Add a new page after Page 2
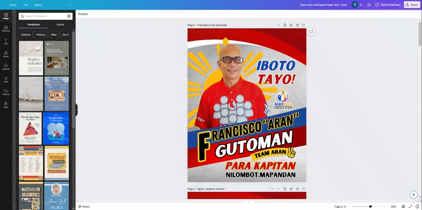422x210 pixels. tap(304, 189)
